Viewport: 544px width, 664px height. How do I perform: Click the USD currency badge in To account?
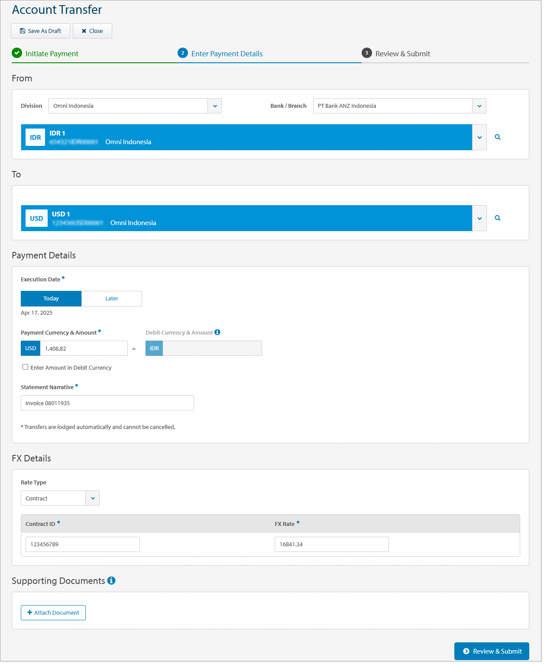click(36, 219)
